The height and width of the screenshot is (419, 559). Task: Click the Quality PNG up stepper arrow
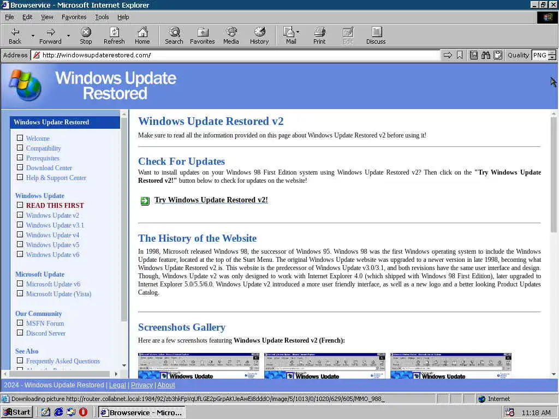coord(552,53)
